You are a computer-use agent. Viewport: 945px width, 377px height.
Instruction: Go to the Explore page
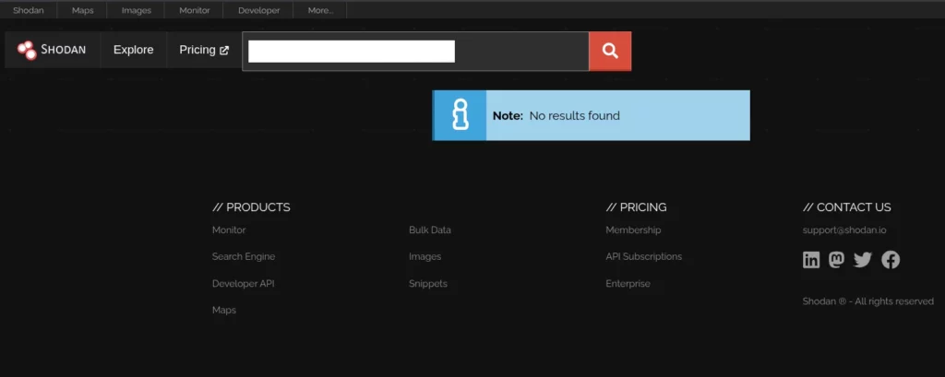coord(133,50)
